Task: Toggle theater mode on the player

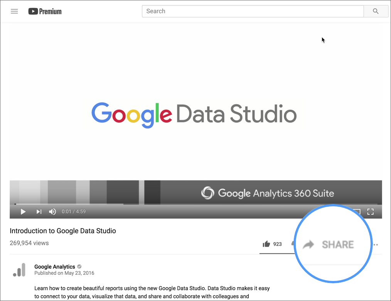Action: coord(357,211)
